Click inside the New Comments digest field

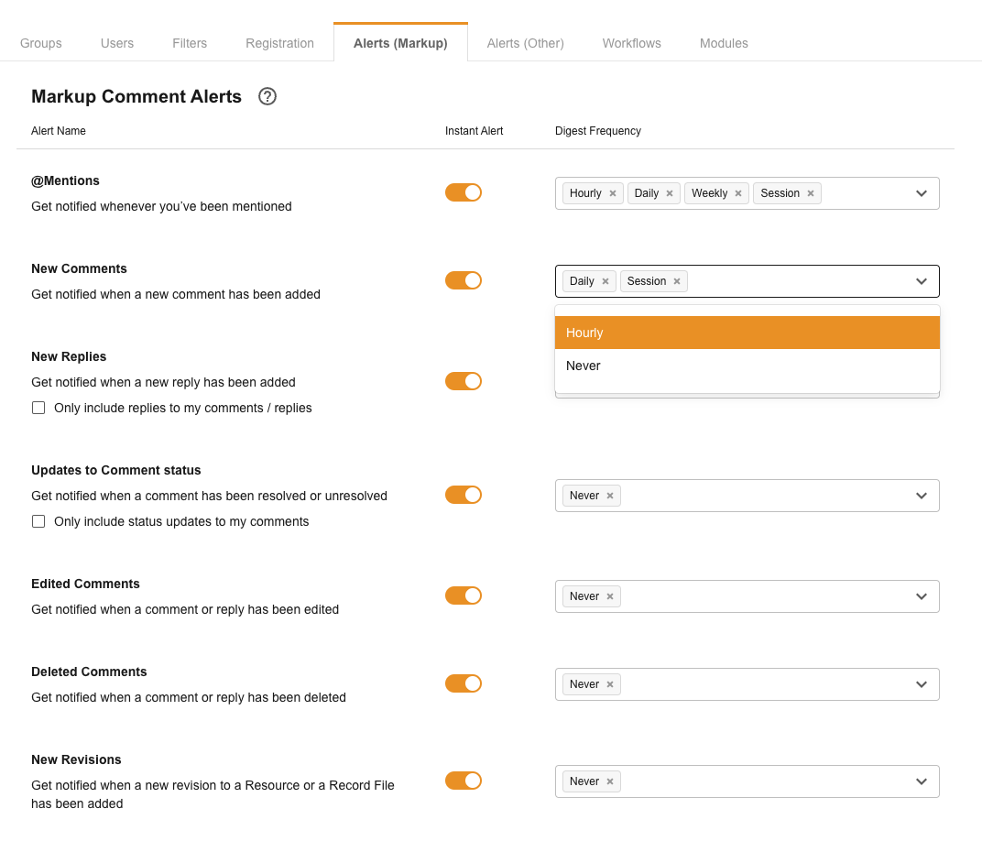pos(797,281)
